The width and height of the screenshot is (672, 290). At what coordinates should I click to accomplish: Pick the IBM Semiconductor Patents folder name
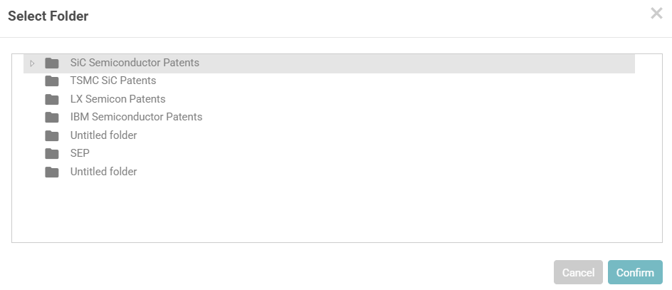136,117
